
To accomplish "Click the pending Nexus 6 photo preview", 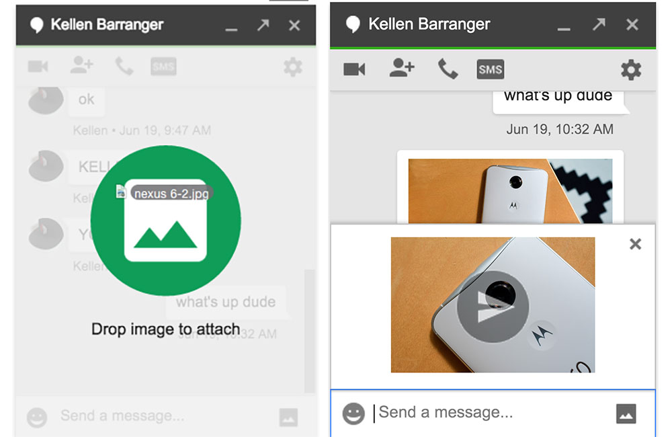I will click(493, 305).
